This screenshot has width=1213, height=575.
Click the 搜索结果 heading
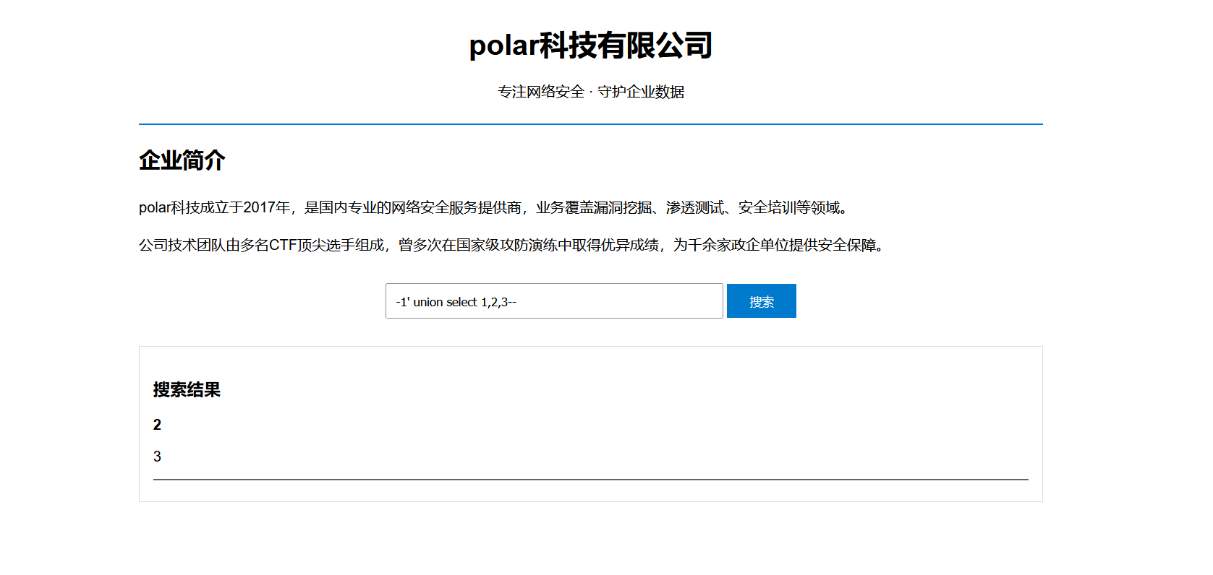click(x=187, y=390)
